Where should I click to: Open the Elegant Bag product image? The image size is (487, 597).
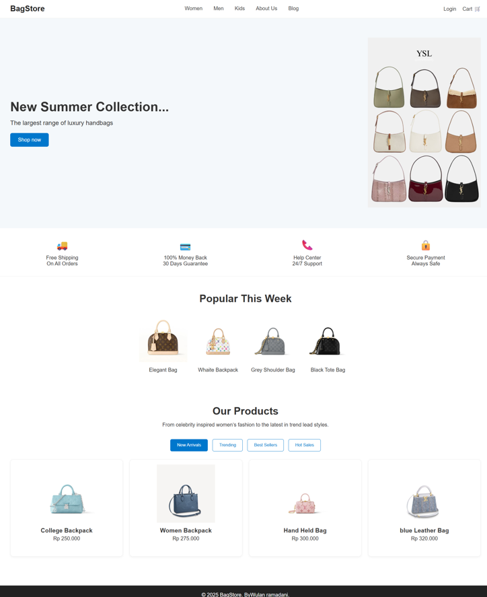click(163, 338)
